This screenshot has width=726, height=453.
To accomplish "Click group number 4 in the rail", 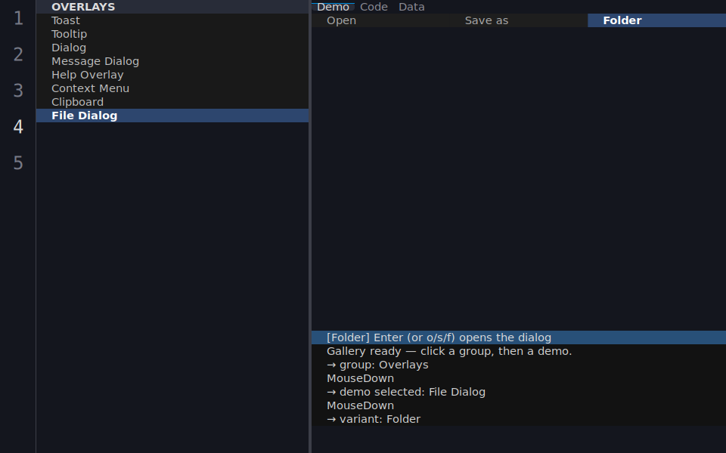I will click(x=18, y=127).
